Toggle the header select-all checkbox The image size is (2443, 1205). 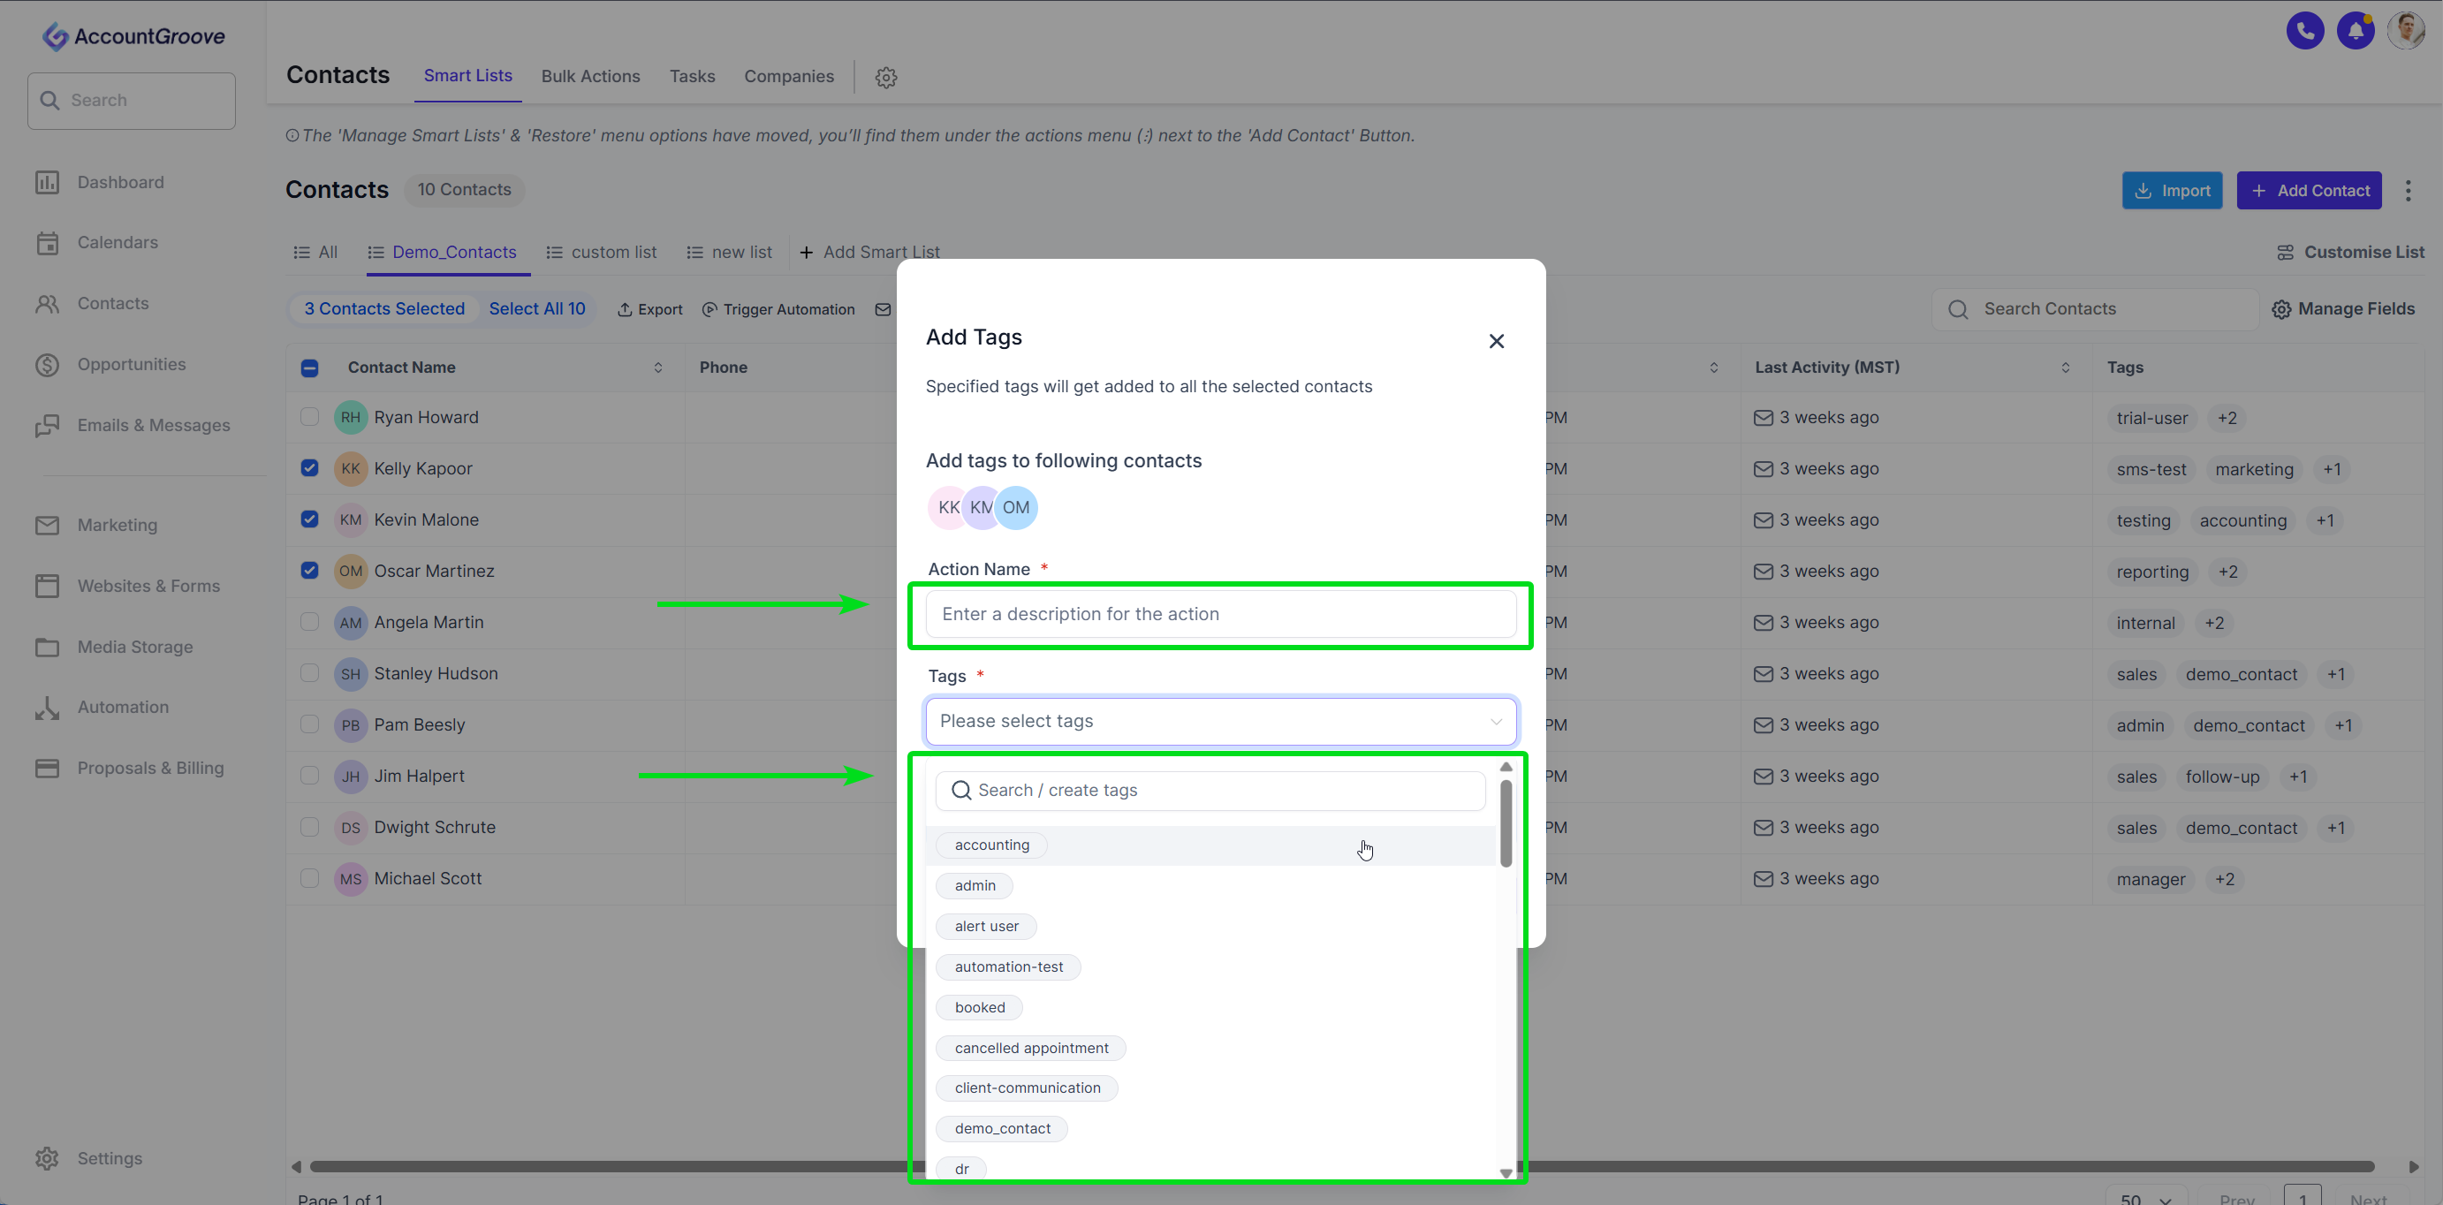pos(309,368)
